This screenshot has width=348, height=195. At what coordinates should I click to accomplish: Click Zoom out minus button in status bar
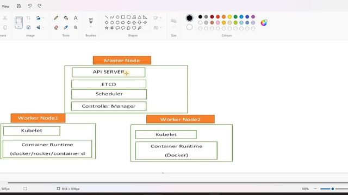tap(315, 189)
